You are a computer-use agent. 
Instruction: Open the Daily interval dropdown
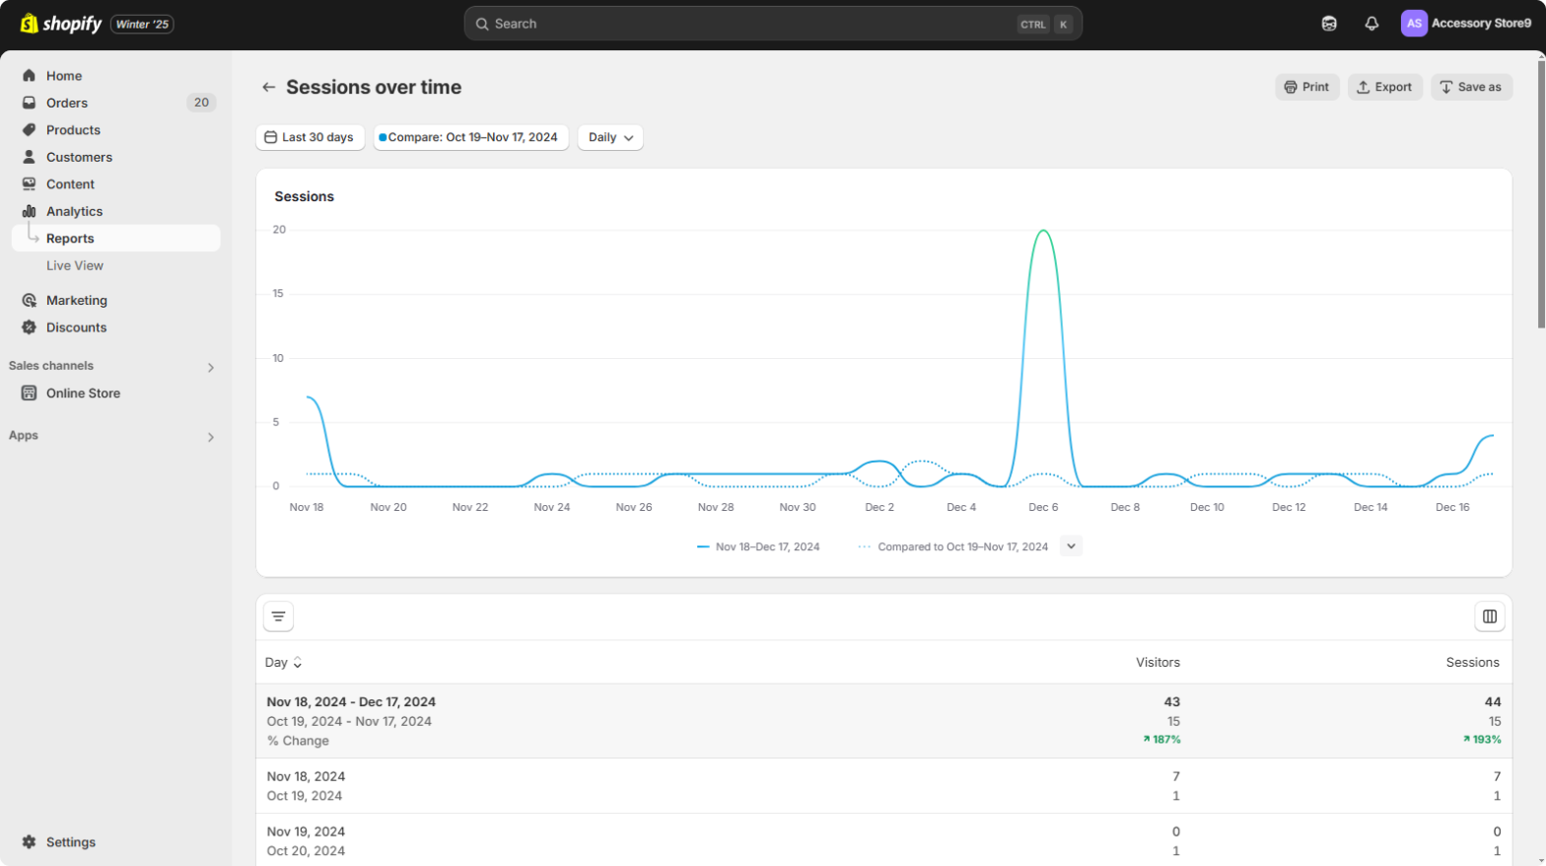click(610, 138)
